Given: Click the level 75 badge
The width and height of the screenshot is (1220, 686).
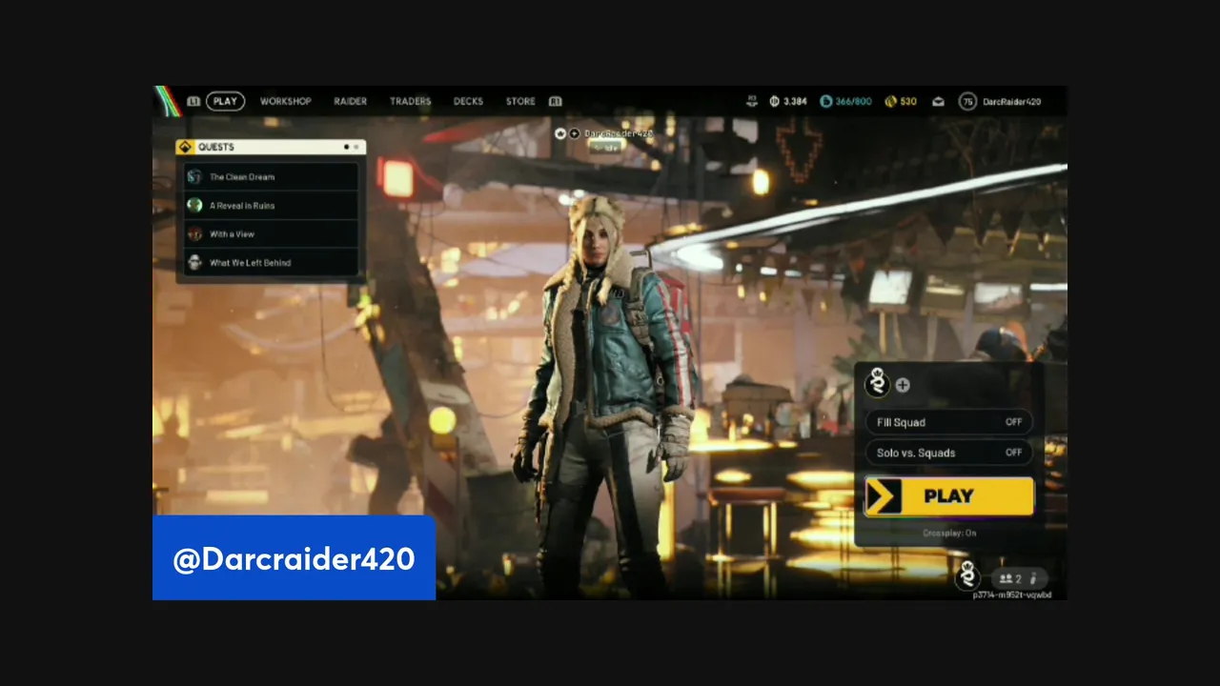Looking at the screenshot, I should [x=967, y=101].
